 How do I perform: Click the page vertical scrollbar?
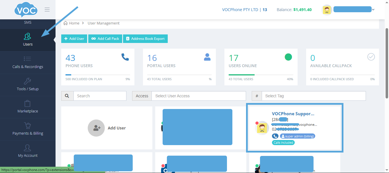[386, 63]
